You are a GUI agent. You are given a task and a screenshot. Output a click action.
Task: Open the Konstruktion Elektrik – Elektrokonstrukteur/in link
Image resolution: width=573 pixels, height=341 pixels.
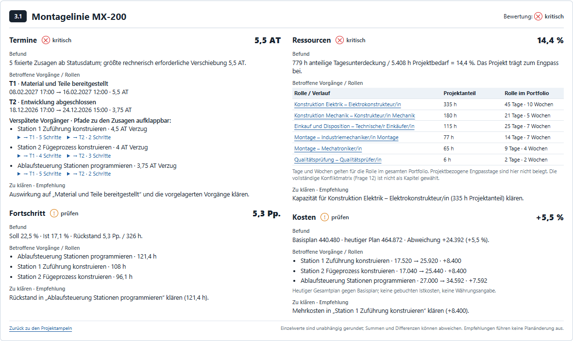tap(348, 104)
